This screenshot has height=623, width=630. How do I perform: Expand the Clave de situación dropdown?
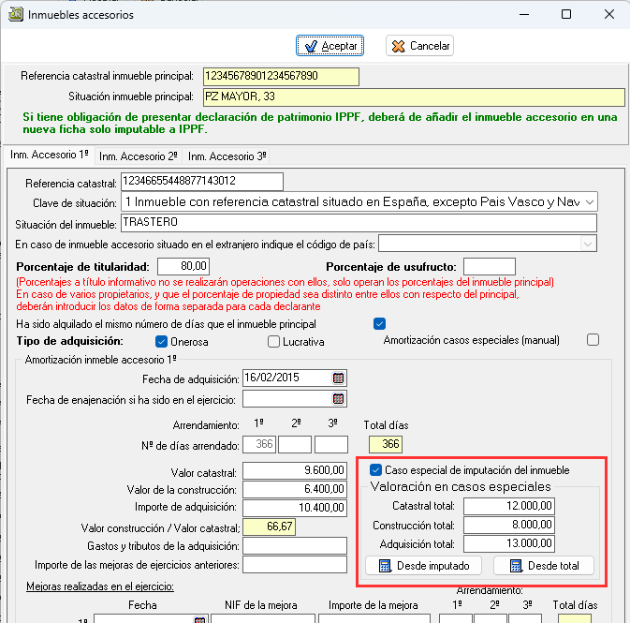coord(589,202)
